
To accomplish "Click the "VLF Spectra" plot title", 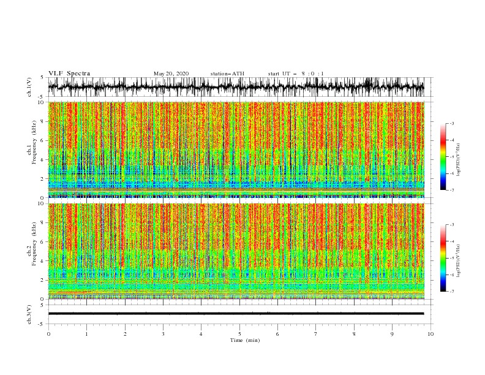I will (69, 74).
